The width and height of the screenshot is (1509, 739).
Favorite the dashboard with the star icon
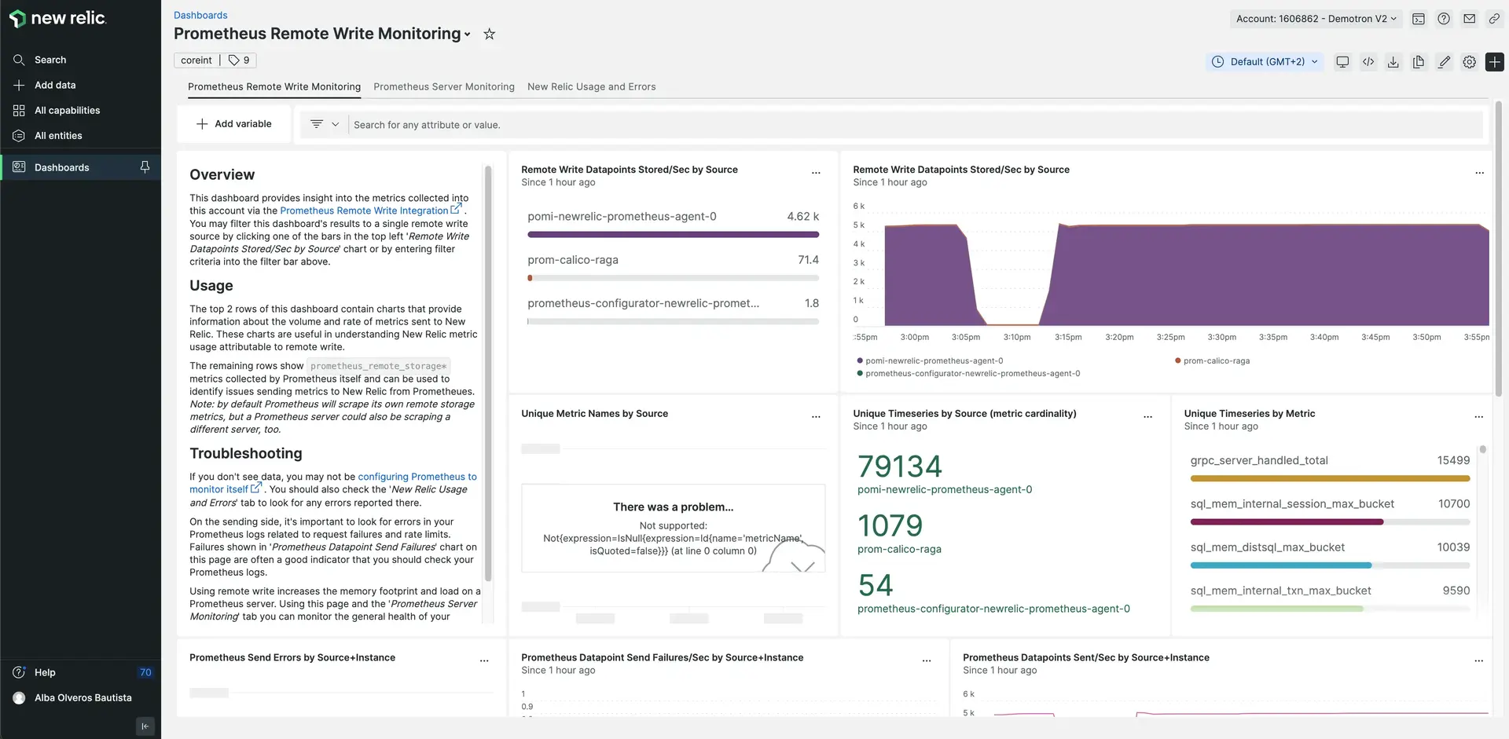tap(489, 34)
